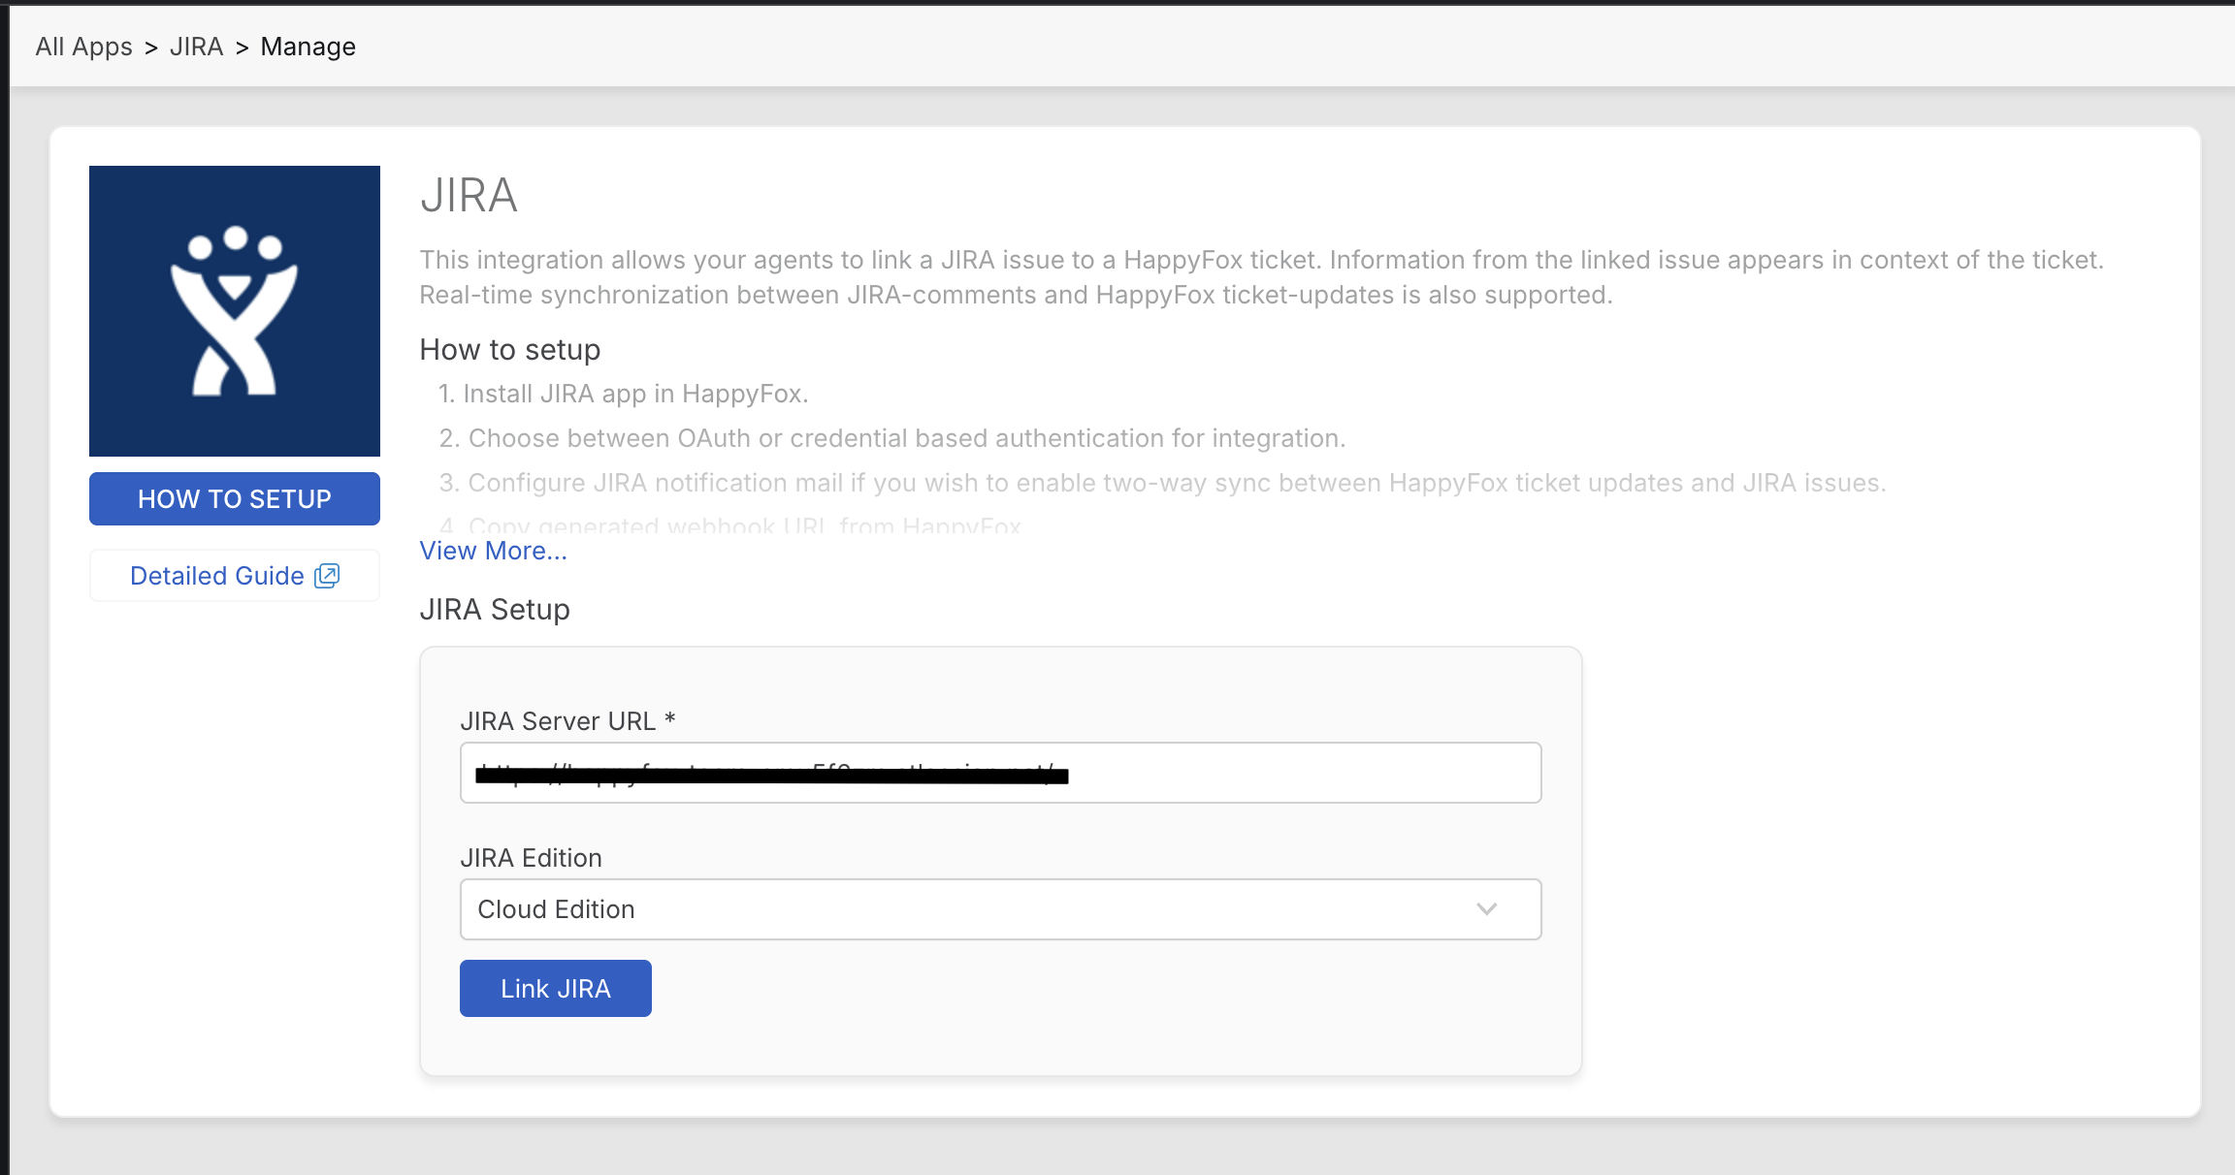Click the JIRA Setup section heading
Viewport: 2235px width, 1175px height.
pyautogui.click(x=495, y=610)
